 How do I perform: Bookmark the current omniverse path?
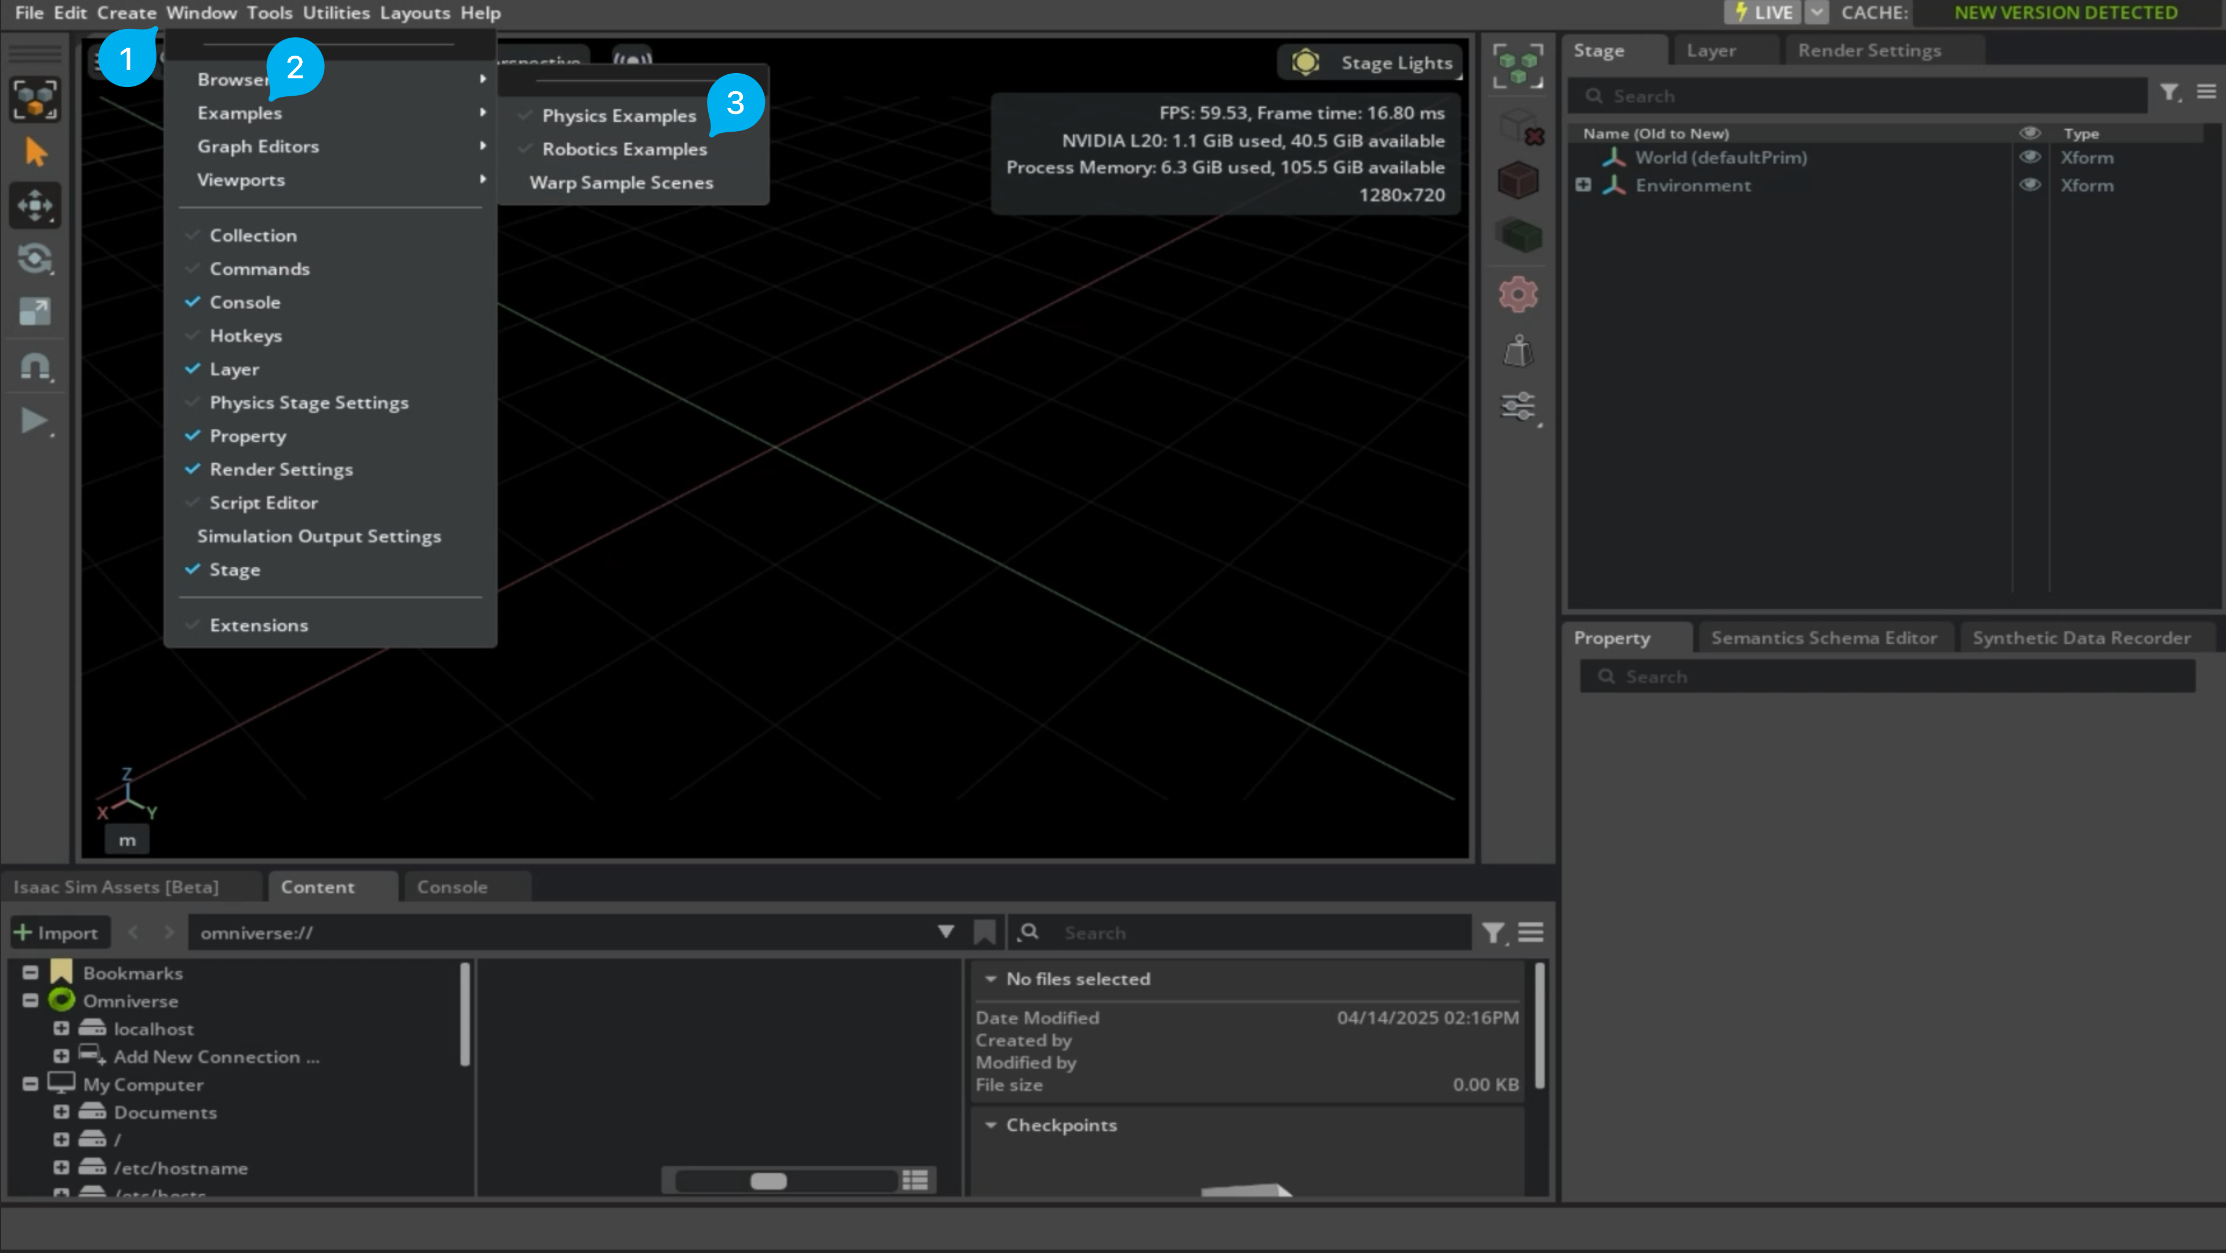click(984, 932)
